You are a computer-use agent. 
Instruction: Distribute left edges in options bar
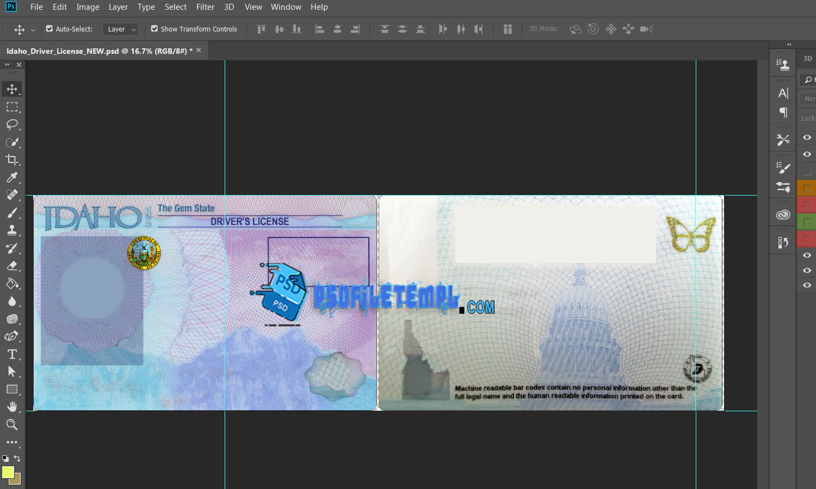[x=444, y=29]
